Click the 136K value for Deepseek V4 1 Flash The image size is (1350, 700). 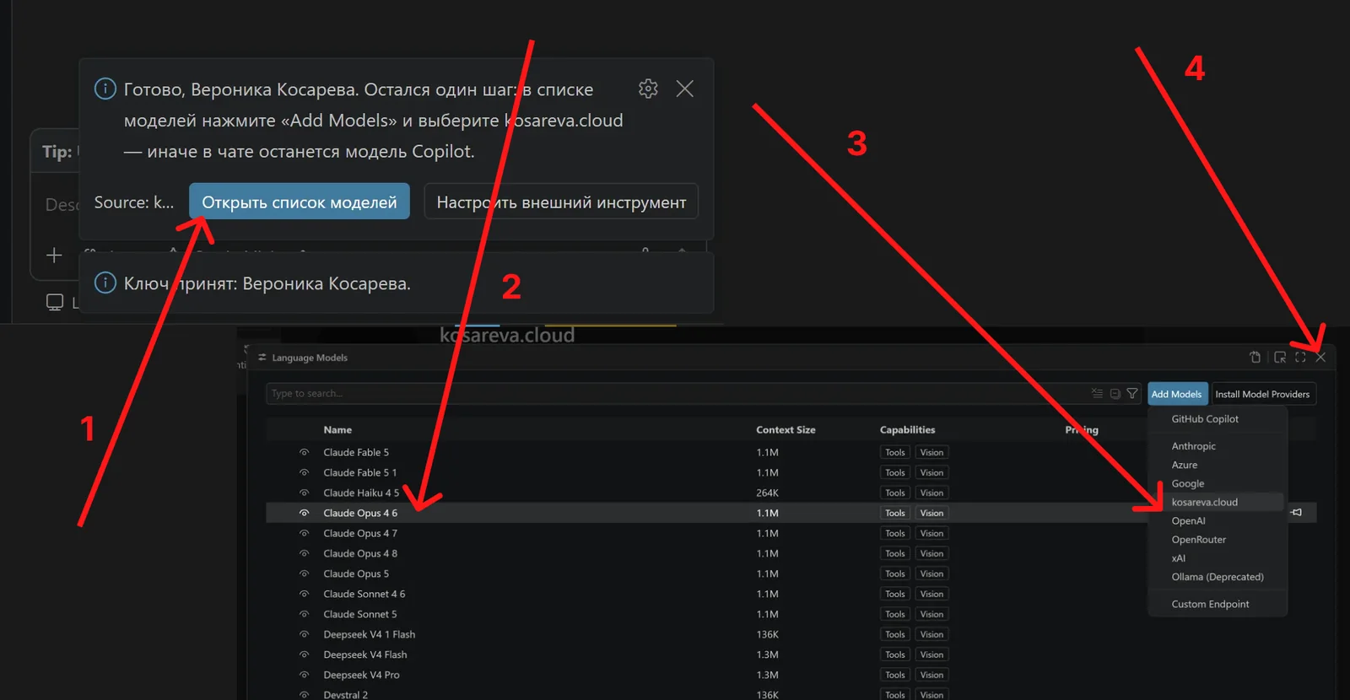[768, 634]
